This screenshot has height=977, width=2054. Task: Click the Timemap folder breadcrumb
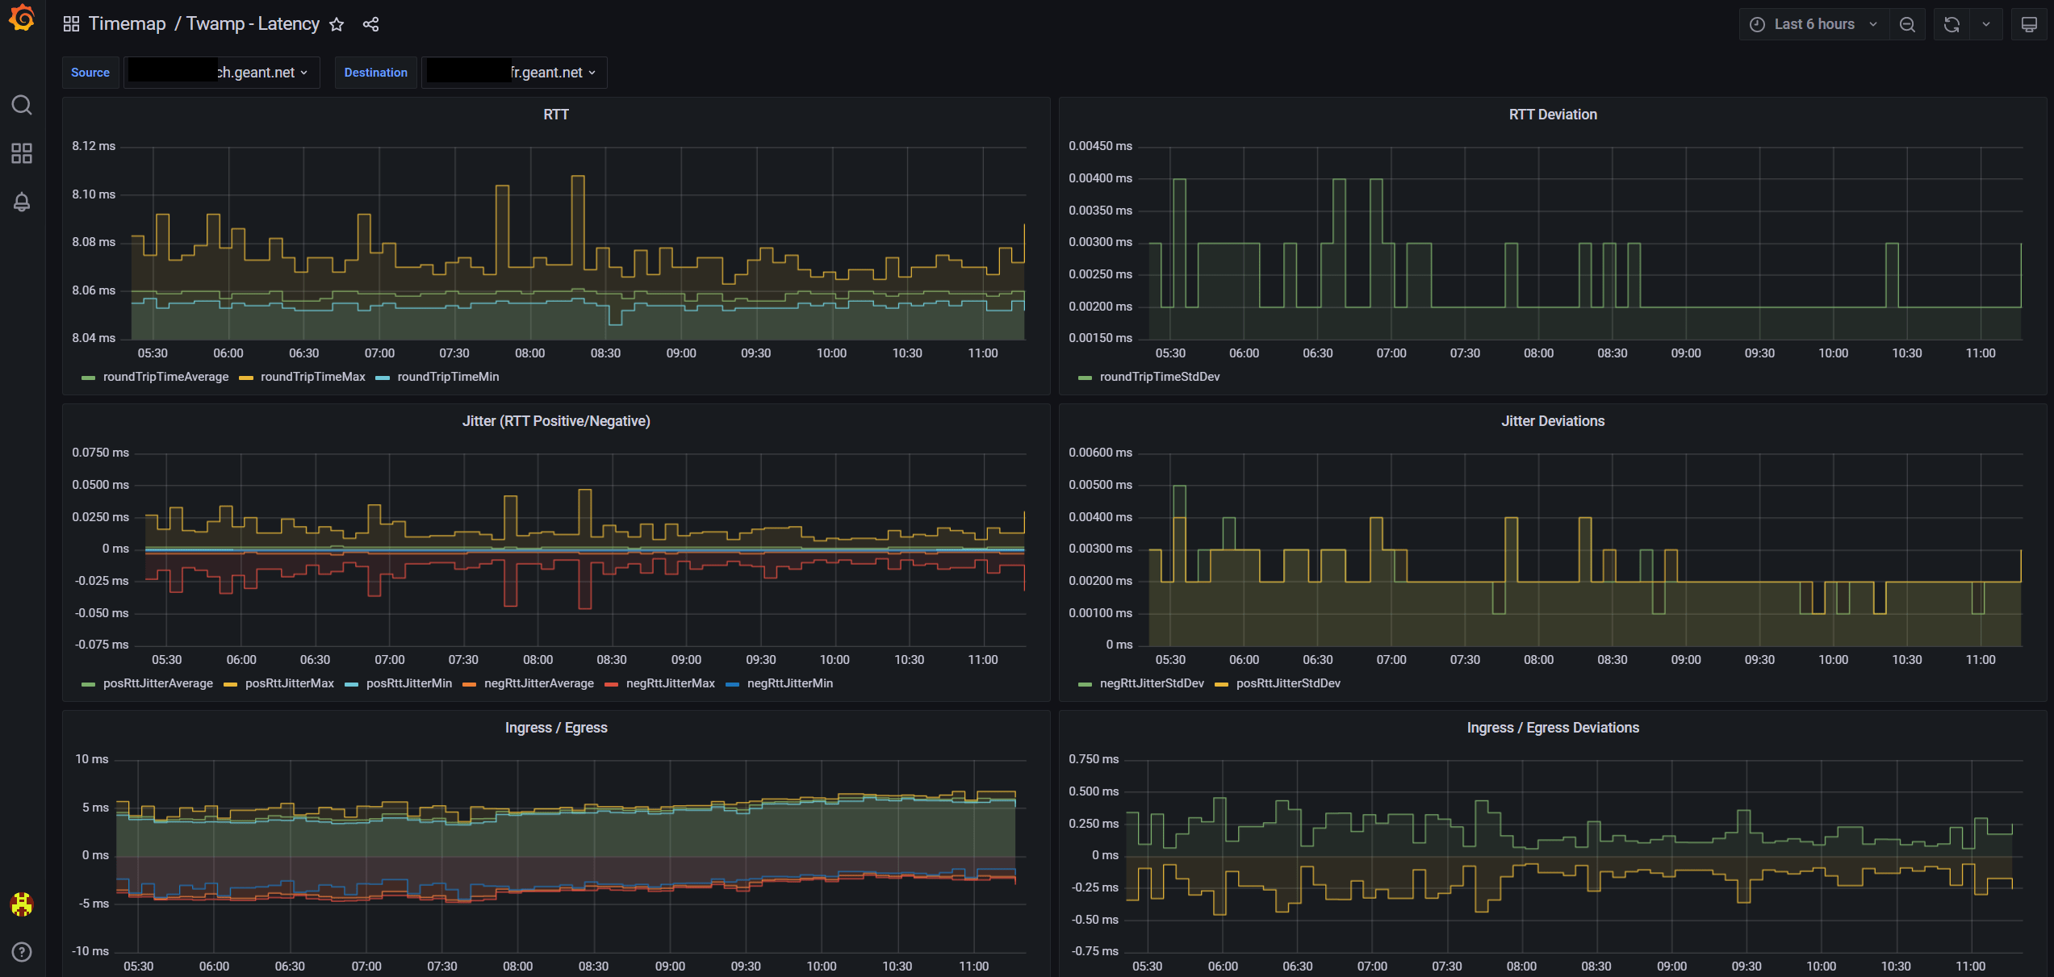tap(127, 24)
